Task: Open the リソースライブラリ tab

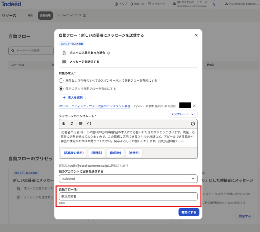Action: pos(72,16)
